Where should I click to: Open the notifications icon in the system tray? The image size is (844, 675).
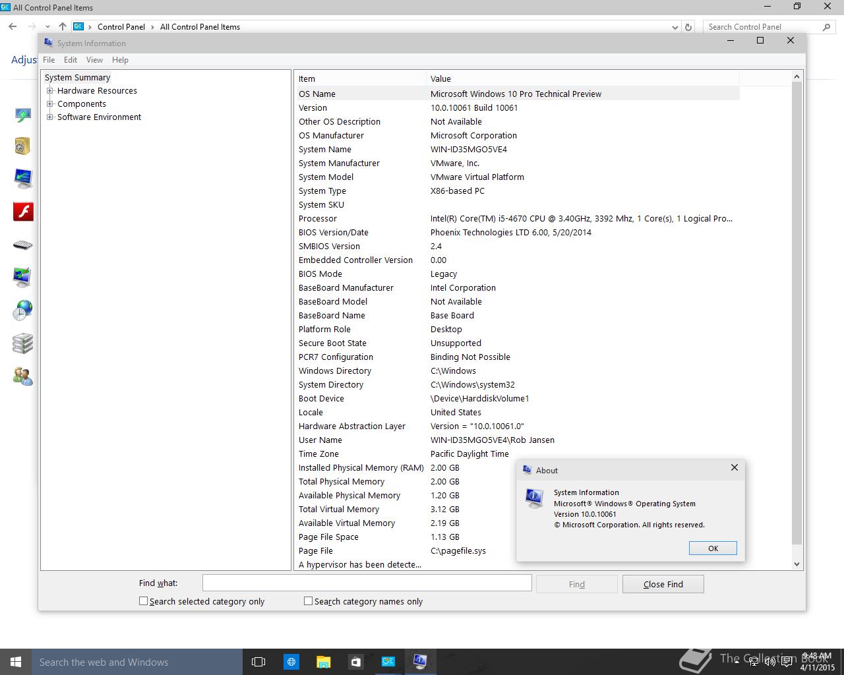click(x=787, y=662)
